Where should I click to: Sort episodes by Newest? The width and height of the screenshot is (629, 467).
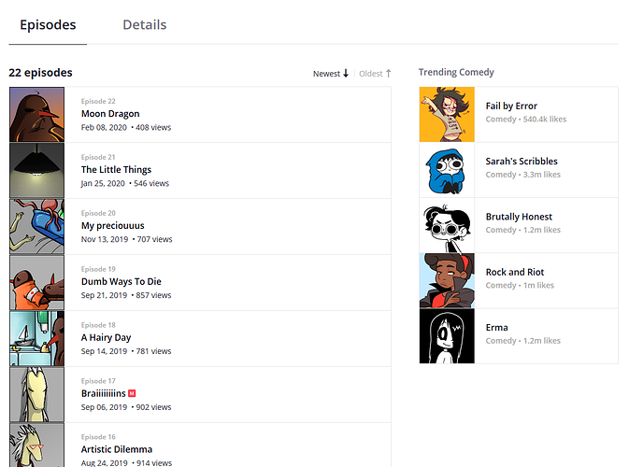click(326, 74)
